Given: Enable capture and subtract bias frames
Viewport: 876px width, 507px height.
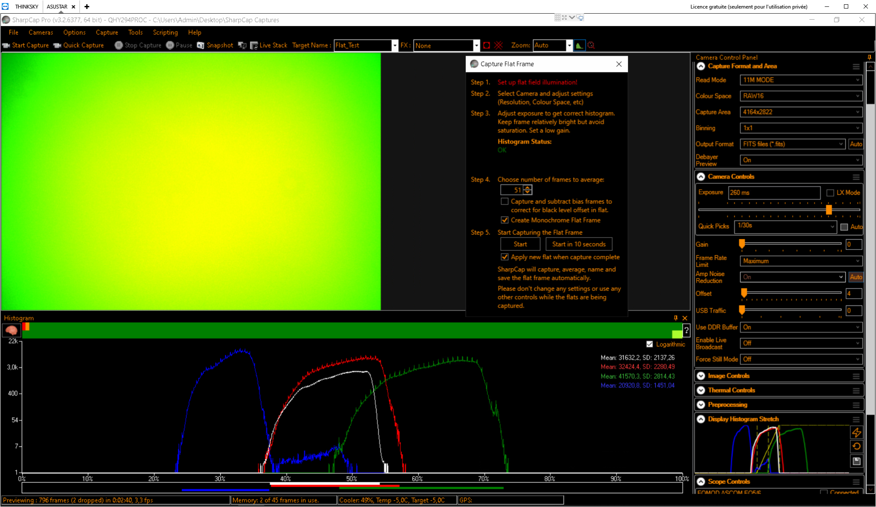Looking at the screenshot, I should click(505, 202).
